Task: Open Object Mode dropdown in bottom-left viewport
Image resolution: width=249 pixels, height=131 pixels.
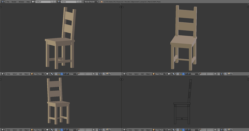Action: [x=38, y=130]
